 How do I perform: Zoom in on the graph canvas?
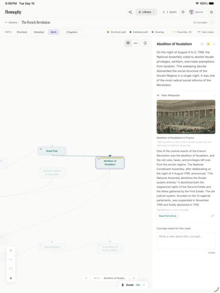click(11, 251)
